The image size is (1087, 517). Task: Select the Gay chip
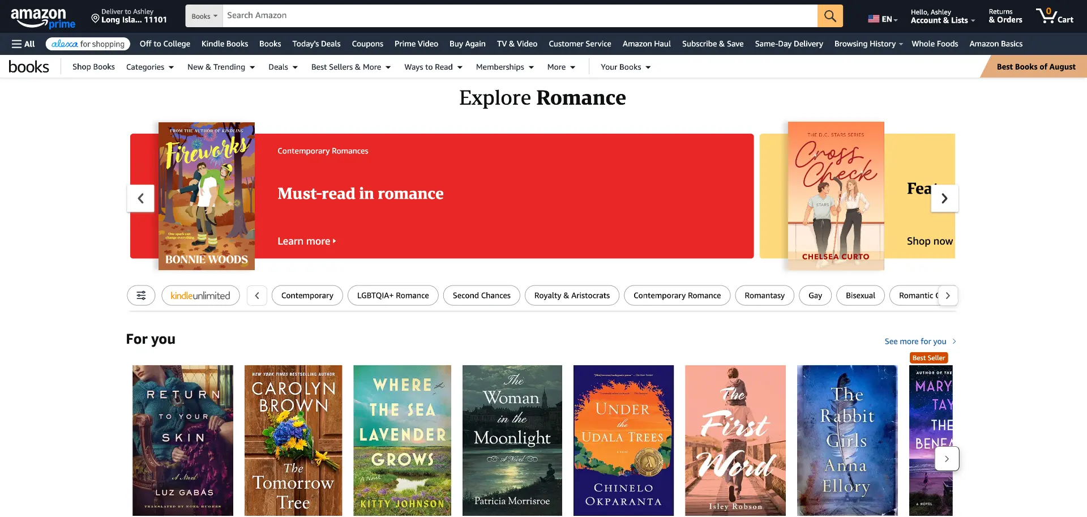[x=815, y=296]
